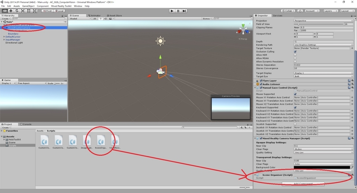Open the Layout dropdown

[348, 11]
